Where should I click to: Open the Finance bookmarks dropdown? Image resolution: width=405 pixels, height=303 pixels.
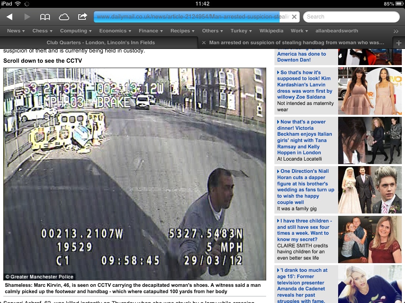pyautogui.click(x=151, y=31)
